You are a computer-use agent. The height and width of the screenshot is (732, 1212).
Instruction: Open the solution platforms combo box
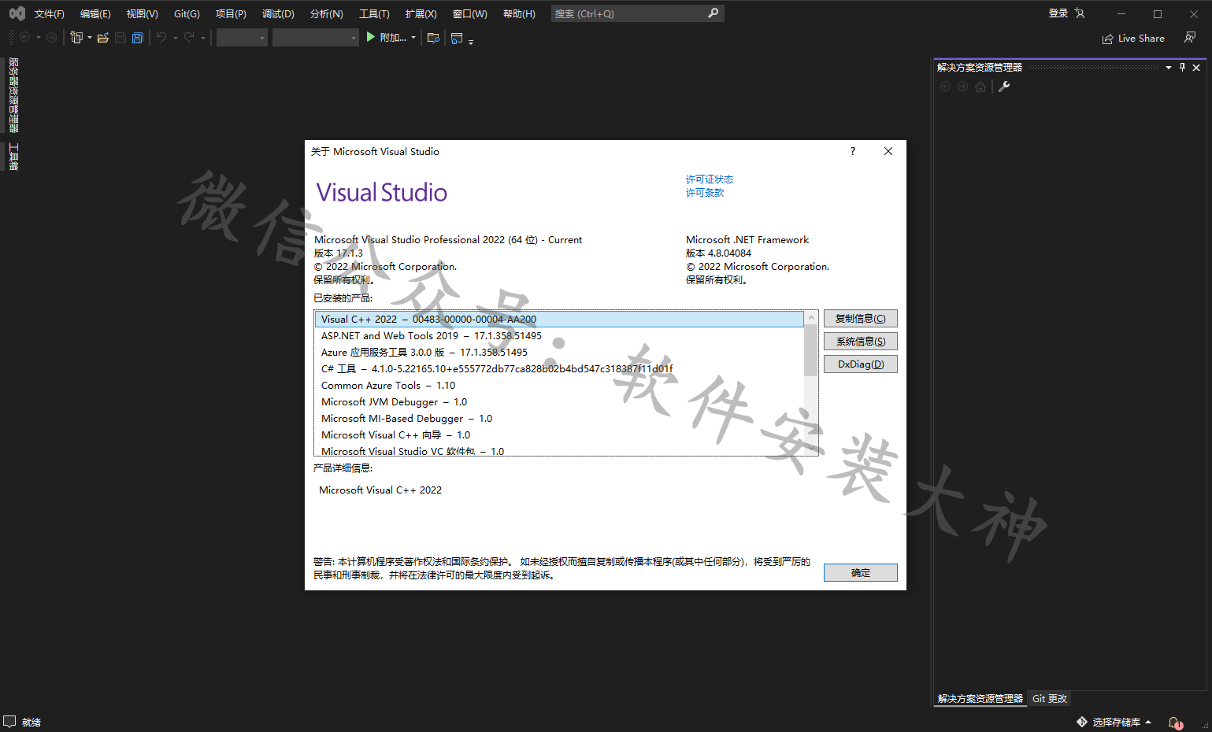pyautogui.click(x=316, y=38)
